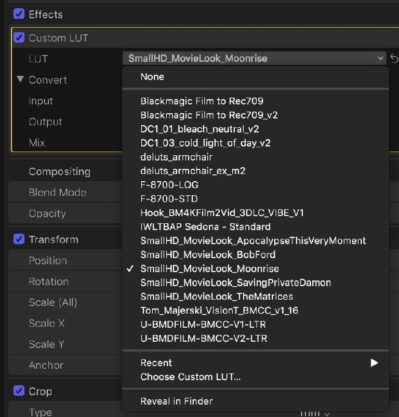399x417 pixels.
Task: Click Reveal in Finder
Action: tap(177, 401)
